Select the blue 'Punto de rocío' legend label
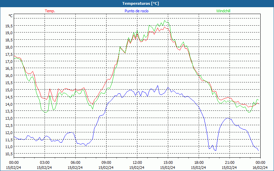Viewport: 274px width, 171px height. point(136,11)
